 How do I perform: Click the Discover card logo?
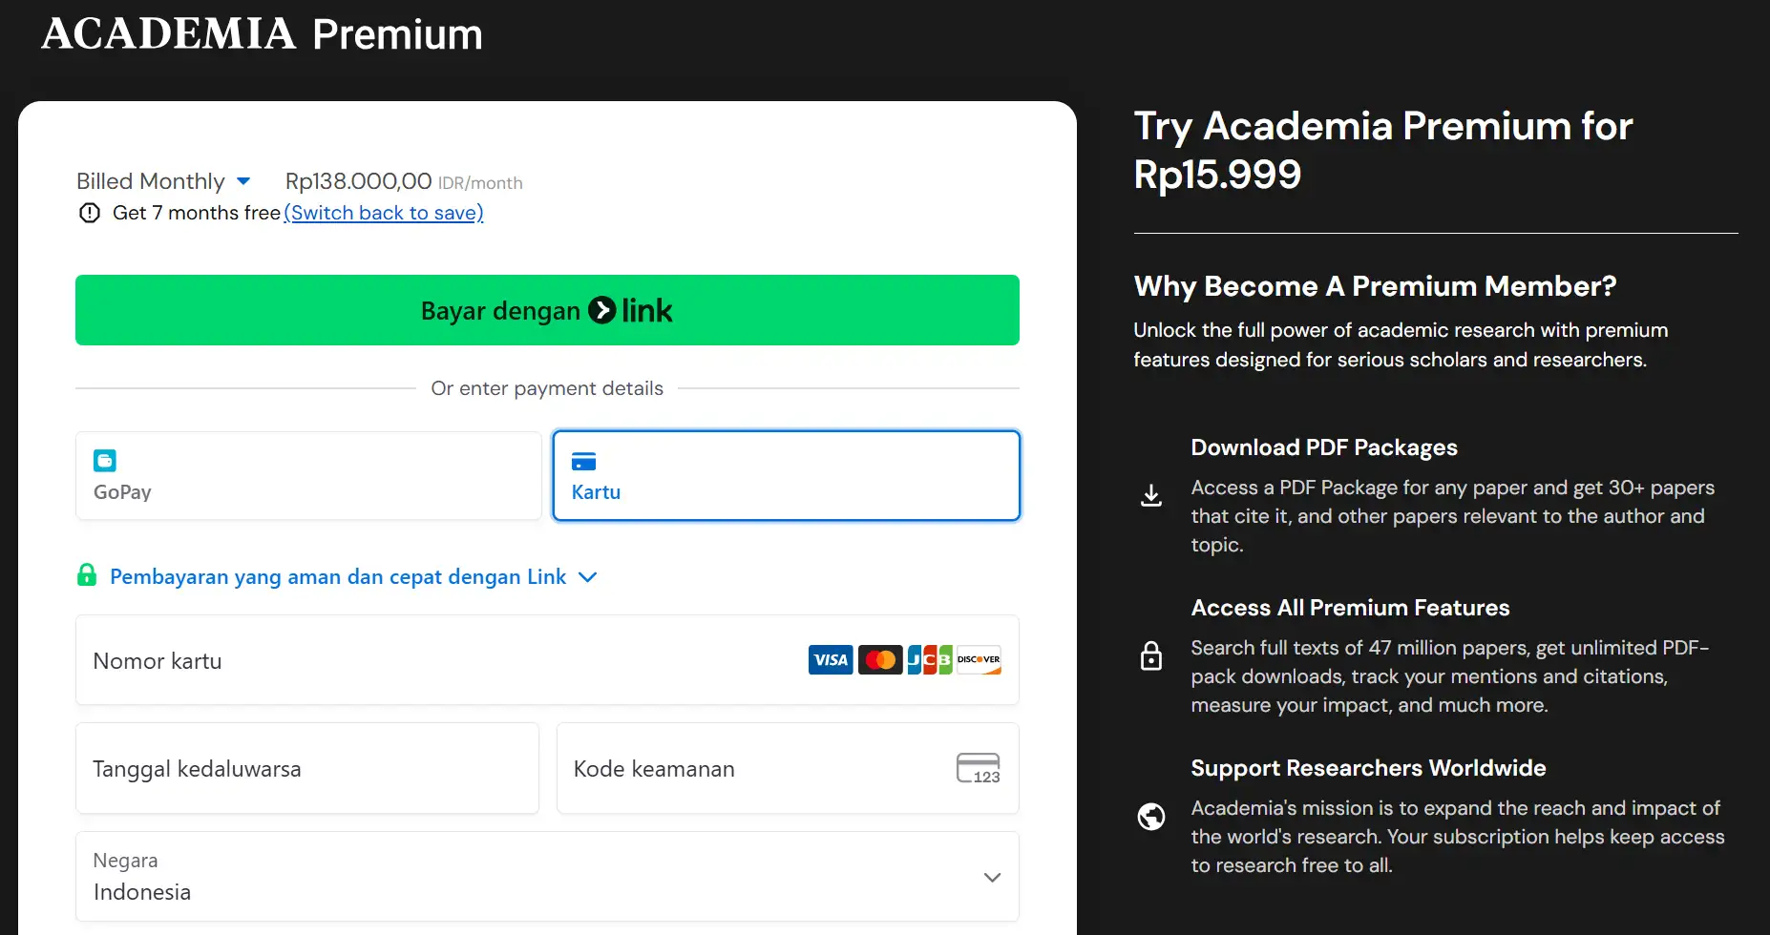click(x=979, y=660)
